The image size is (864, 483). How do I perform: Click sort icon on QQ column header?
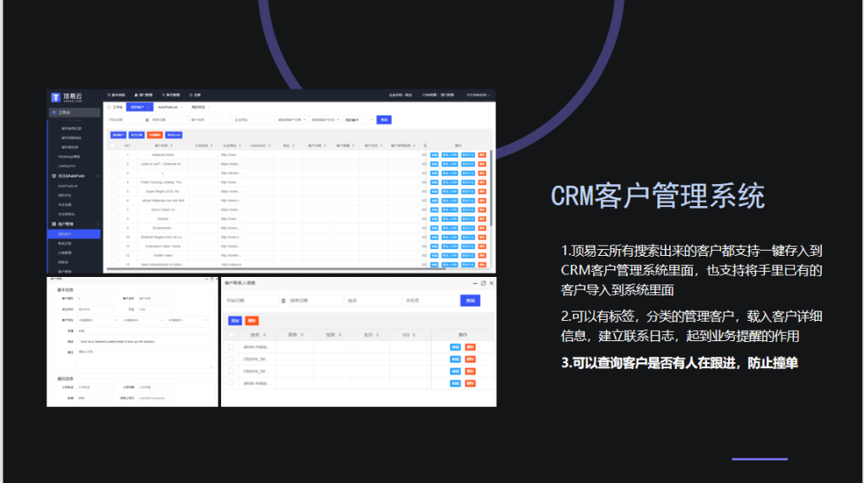click(416, 334)
